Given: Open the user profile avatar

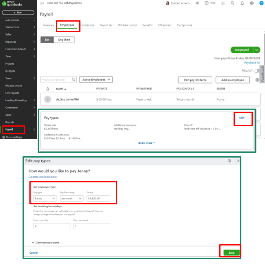Looking at the screenshot, I should pos(261,3).
